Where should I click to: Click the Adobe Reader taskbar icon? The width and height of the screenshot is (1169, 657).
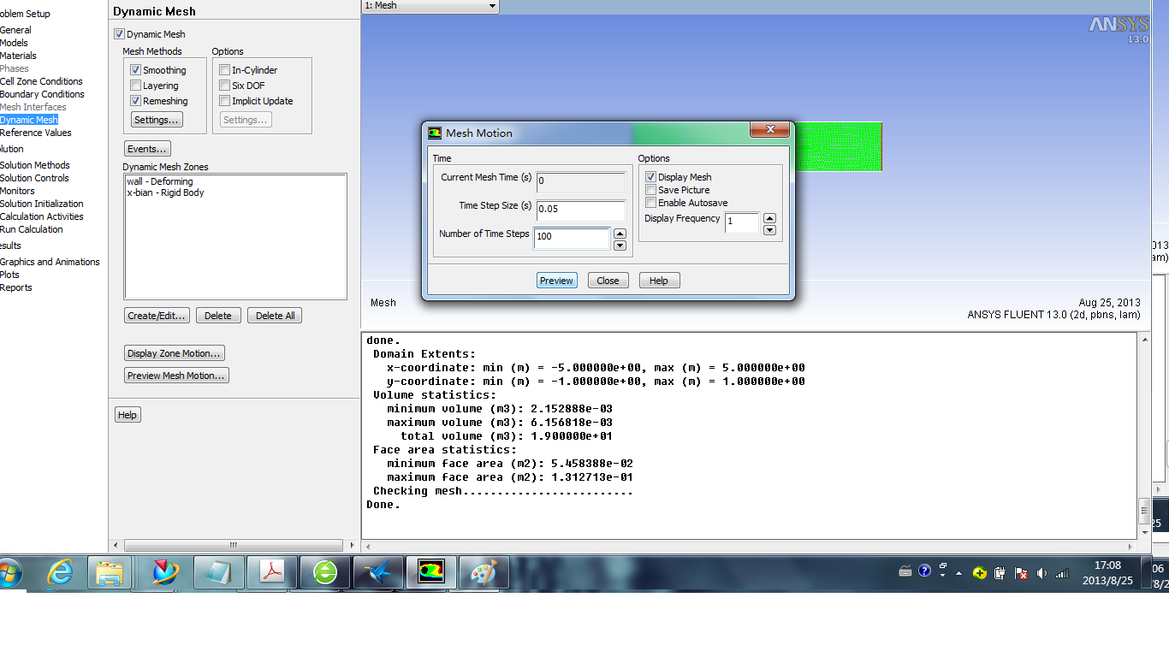[272, 572]
